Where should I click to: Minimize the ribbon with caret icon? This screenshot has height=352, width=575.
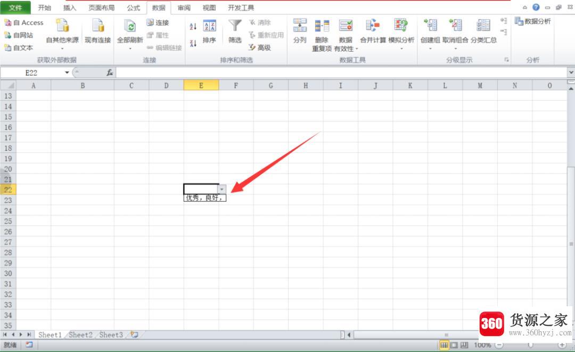tap(525, 7)
